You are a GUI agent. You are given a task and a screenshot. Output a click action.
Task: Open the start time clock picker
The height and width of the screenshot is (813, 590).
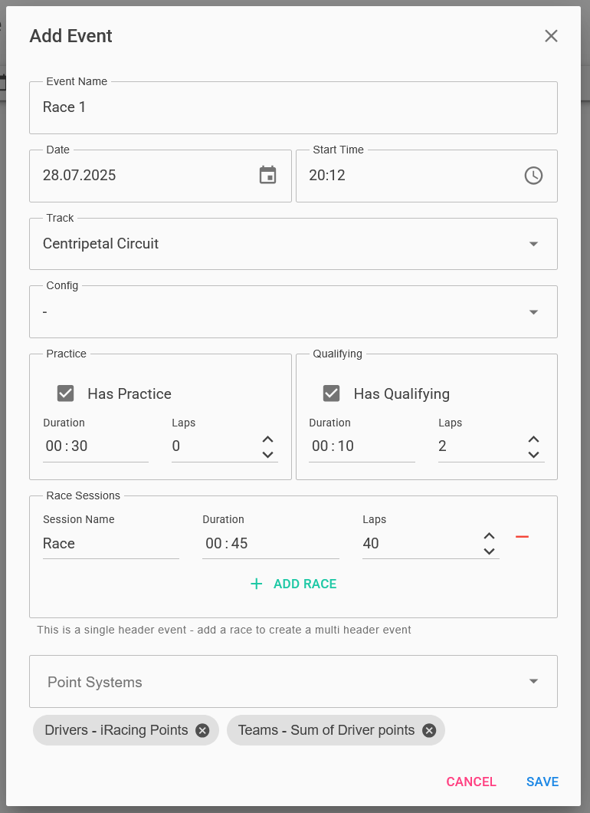533,175
